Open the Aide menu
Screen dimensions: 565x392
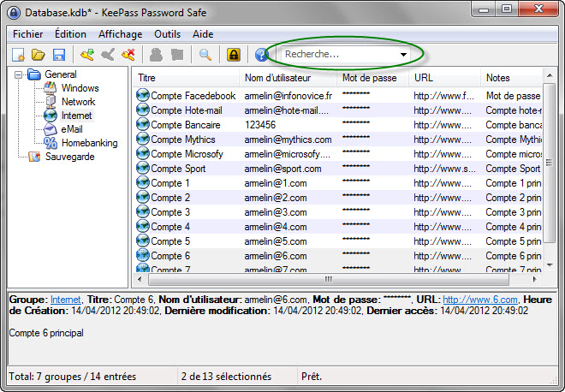[x=203, y=34]
